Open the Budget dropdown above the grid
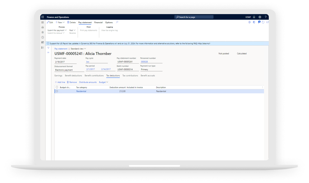The width and height of the screenshot is (309, 183). (x=103, y=82)
